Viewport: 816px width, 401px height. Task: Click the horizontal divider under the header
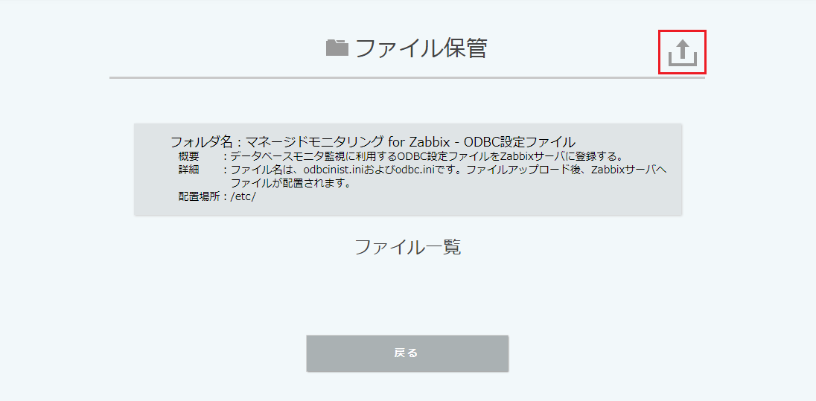coord(407,78)
